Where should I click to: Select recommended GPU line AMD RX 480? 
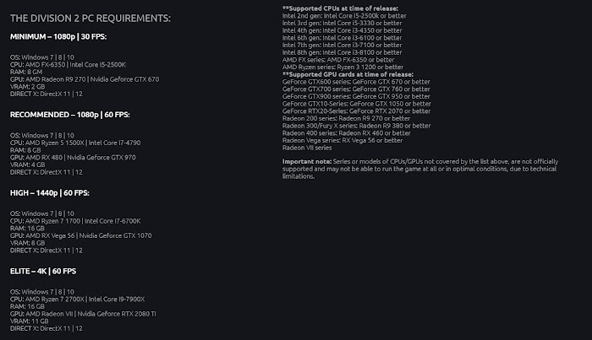[73, 158]
